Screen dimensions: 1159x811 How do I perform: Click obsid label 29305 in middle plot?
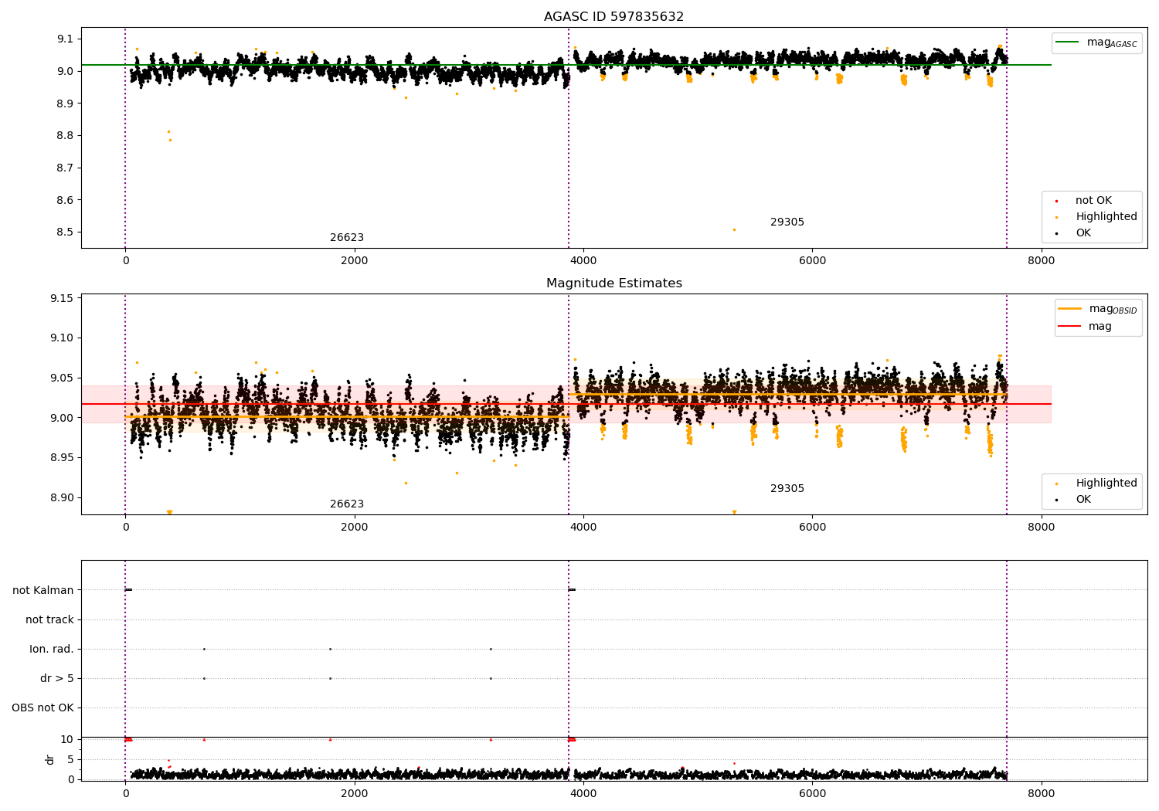[x=787, y=489]
